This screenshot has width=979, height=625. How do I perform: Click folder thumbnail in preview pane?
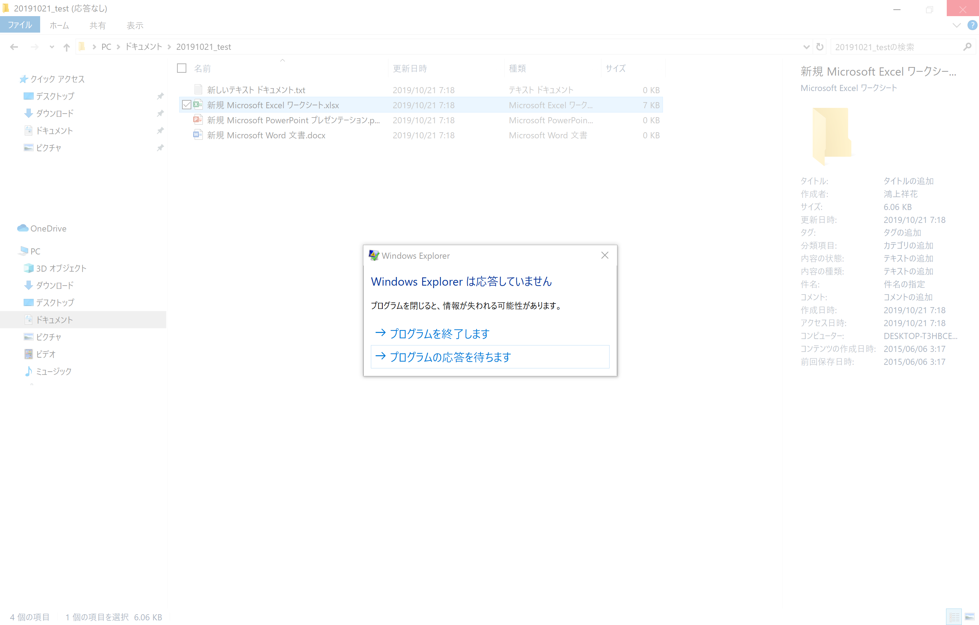click(x=832, y=136)
